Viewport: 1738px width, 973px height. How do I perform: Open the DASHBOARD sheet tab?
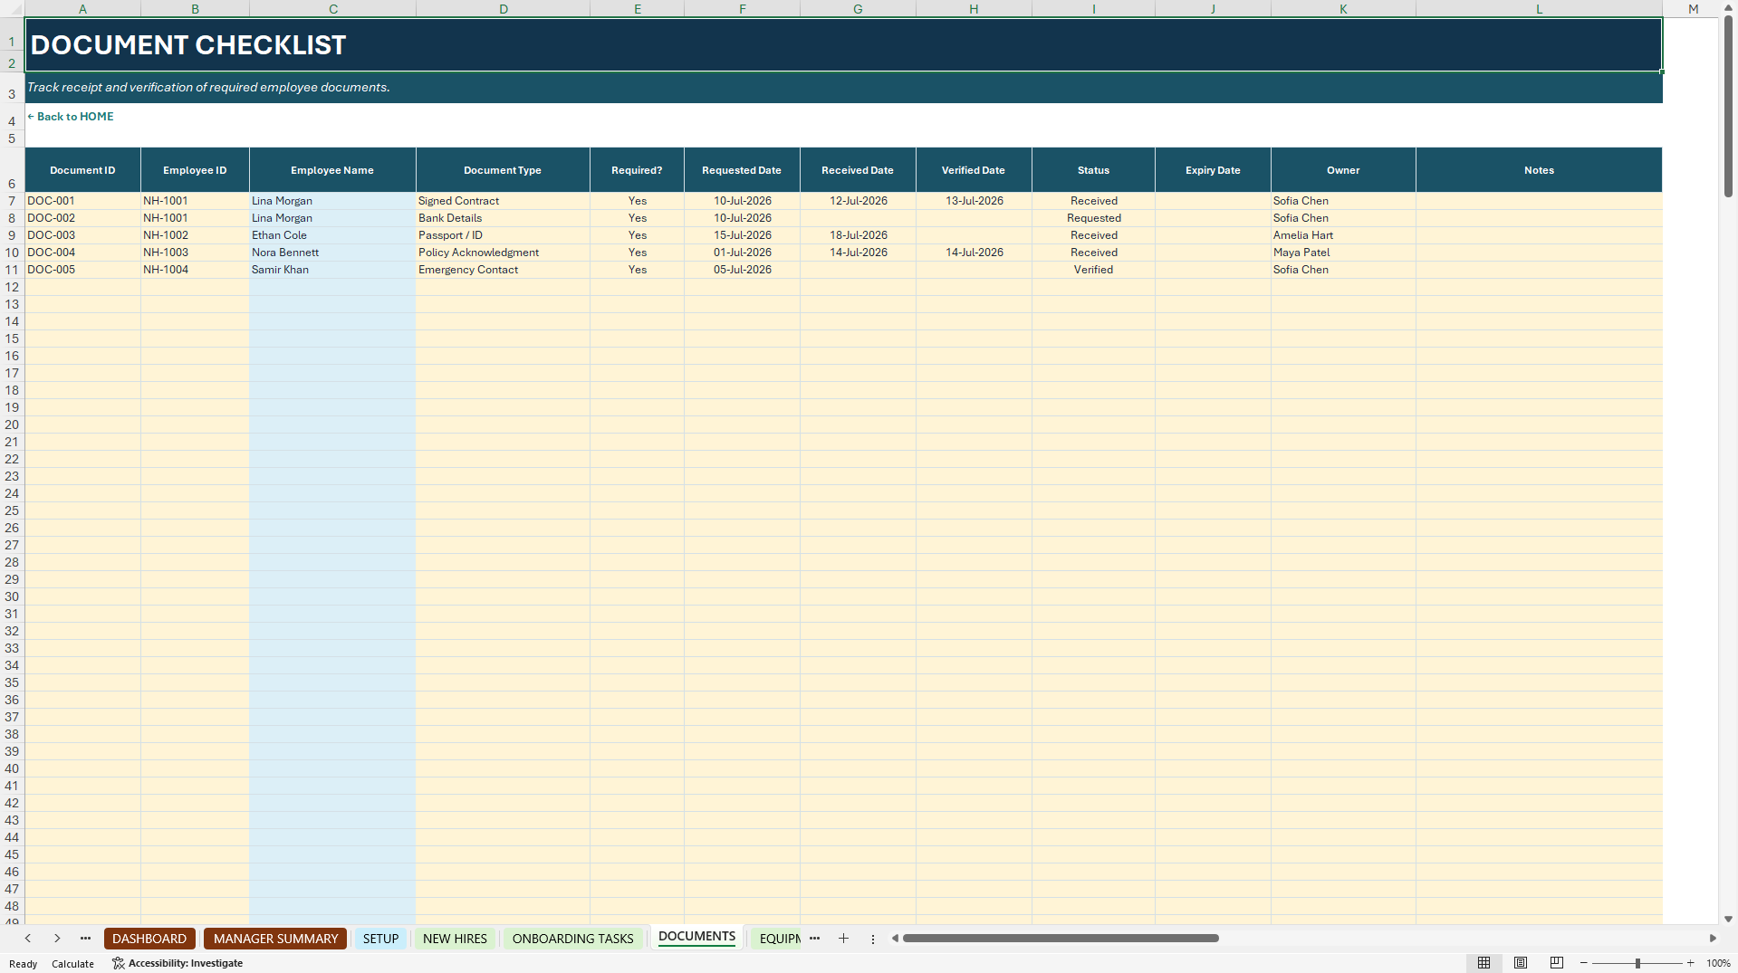point(149,939)
